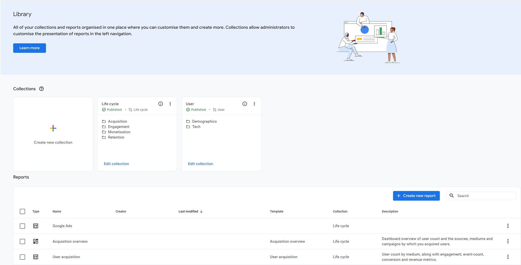Screen dimensions: 521x265
Task: Show info for the Life cycle collection
Action: pos(161,104)
